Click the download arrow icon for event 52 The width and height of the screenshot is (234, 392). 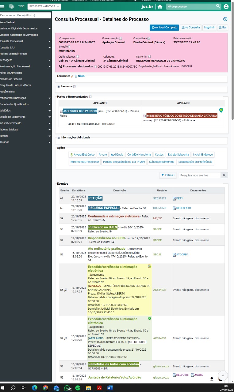click(x=212, y=379)
